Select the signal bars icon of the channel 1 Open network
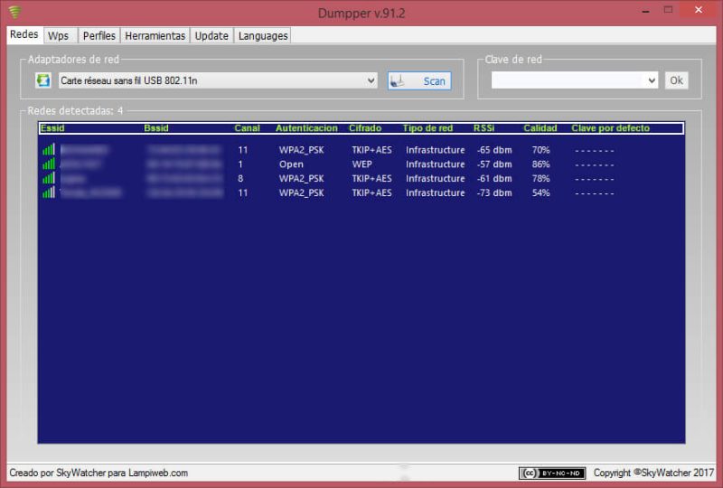Screen dimensions: 723x488 click(49, 164)
